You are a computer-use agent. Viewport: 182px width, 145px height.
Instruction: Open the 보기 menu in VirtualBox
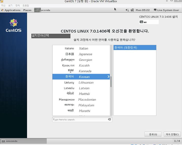click(x=10, y=6)
